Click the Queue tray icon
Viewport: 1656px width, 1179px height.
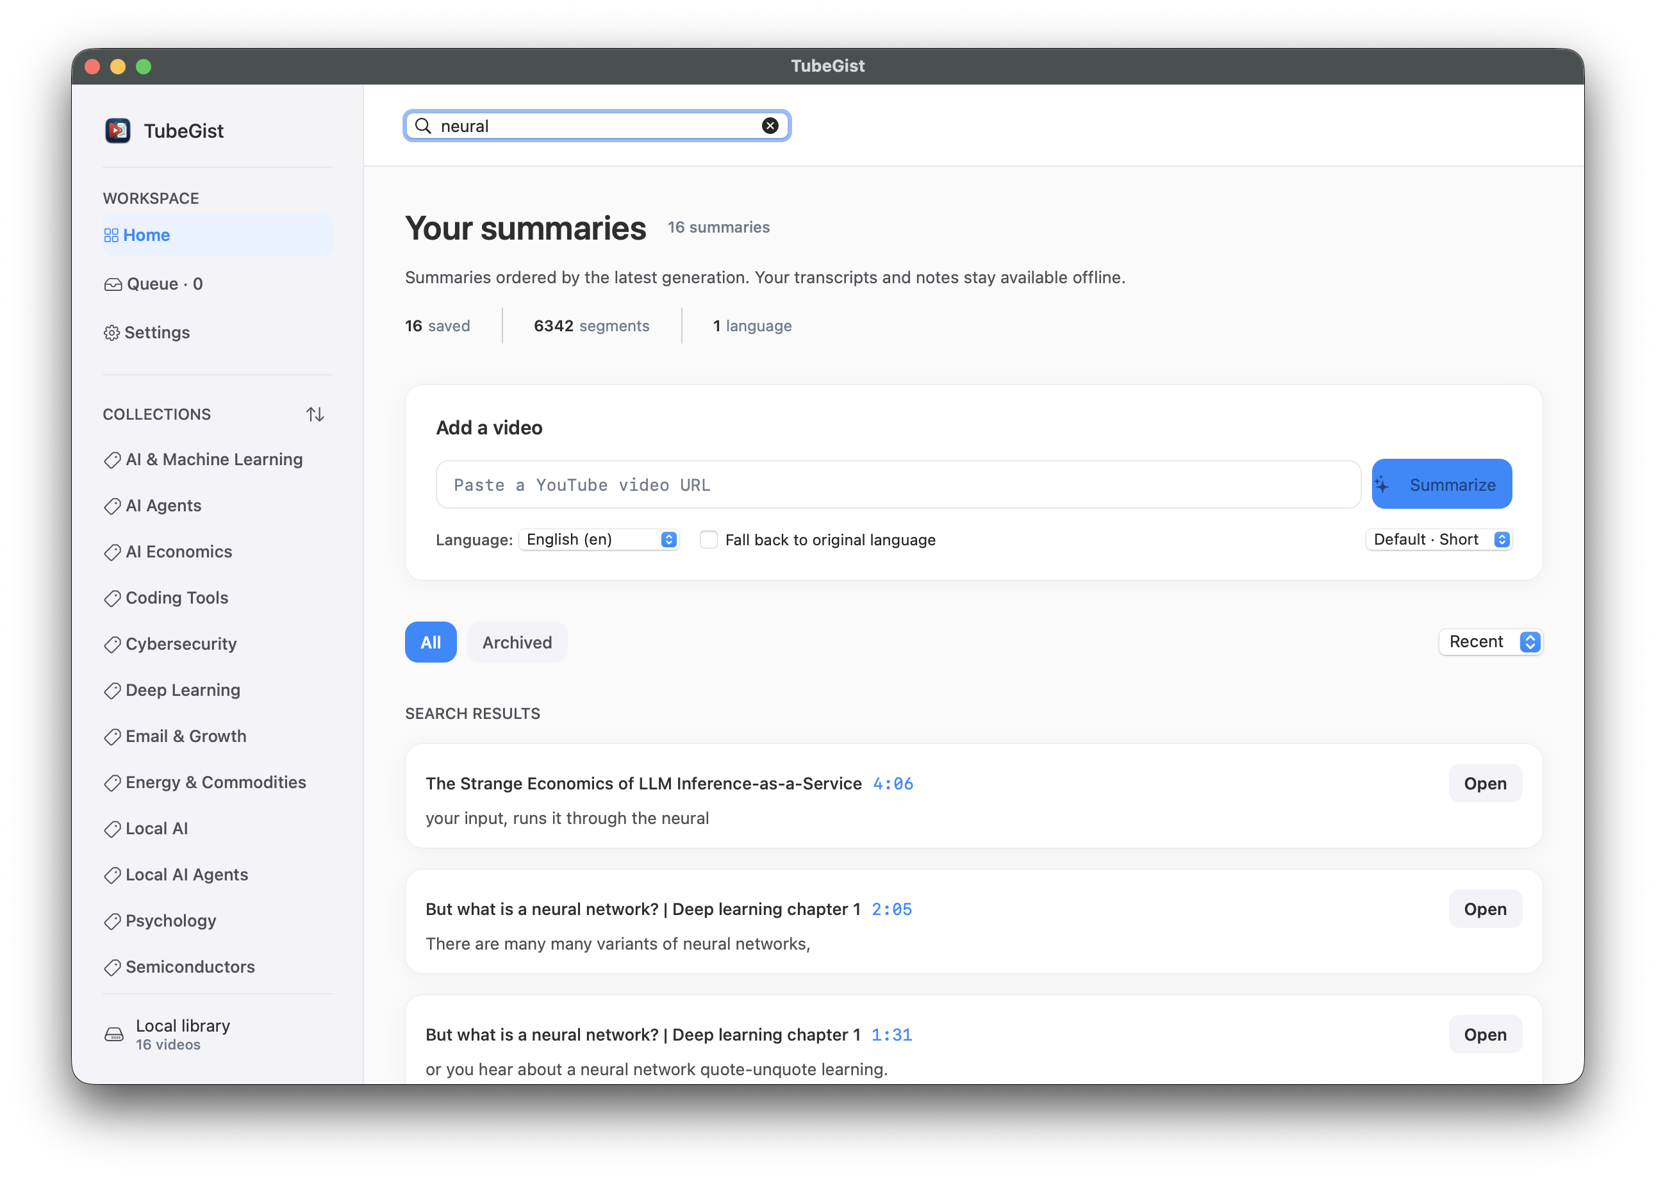click(113, 284)
